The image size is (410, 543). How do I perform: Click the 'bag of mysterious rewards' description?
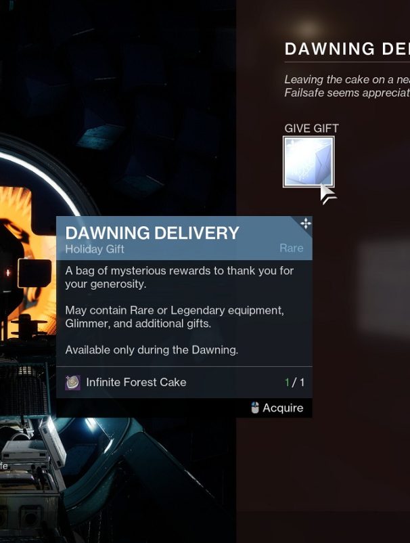coord(179,277)
